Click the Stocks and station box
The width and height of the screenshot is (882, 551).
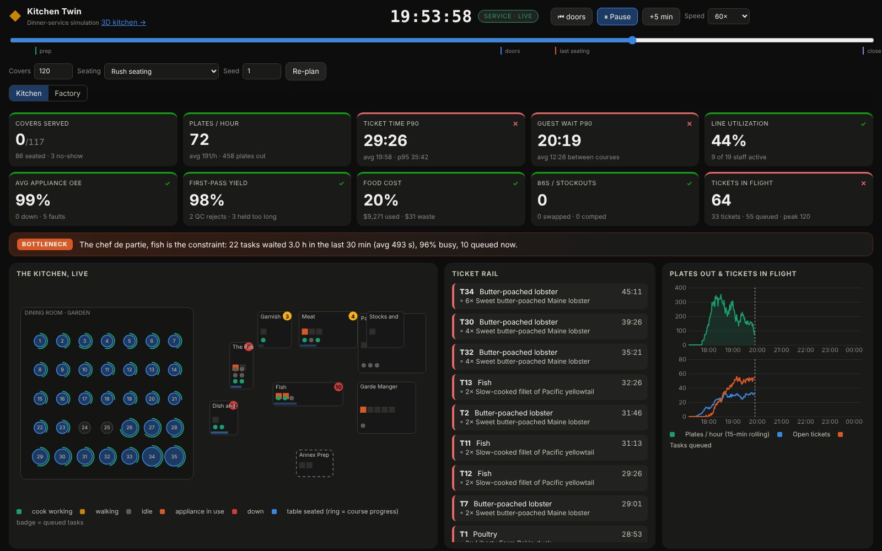click(x=385, y=329)
